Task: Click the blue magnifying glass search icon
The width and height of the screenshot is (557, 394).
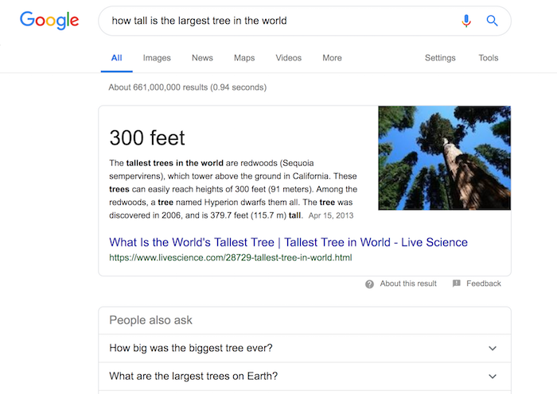Action: coord(492,21)
